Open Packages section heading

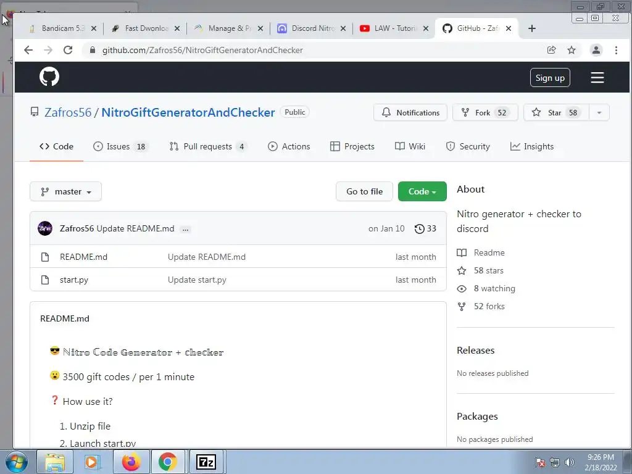point(477,417)
